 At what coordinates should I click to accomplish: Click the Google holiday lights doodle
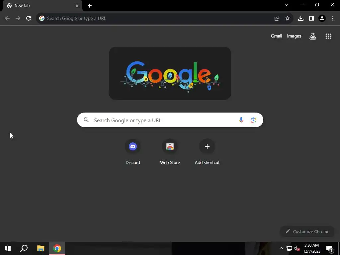[170, 73]
